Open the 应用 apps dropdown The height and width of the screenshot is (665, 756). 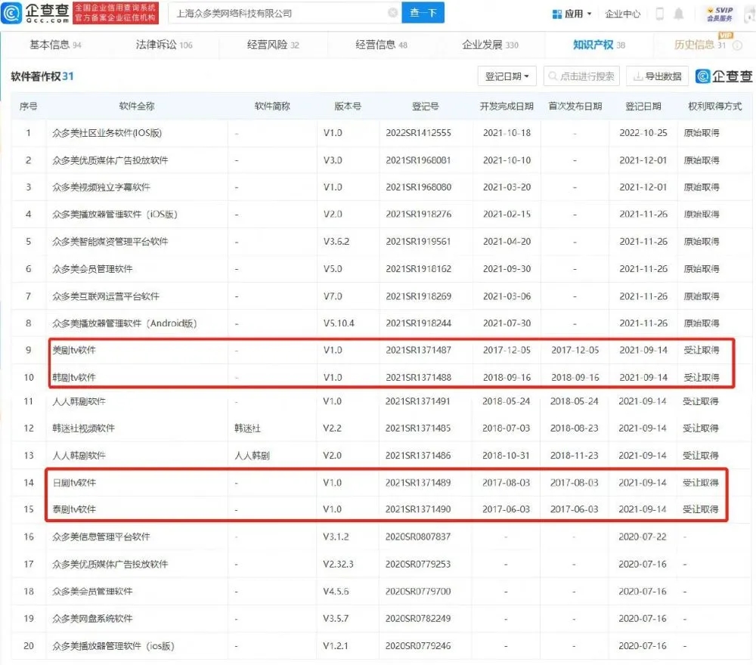tap(572, 14)
